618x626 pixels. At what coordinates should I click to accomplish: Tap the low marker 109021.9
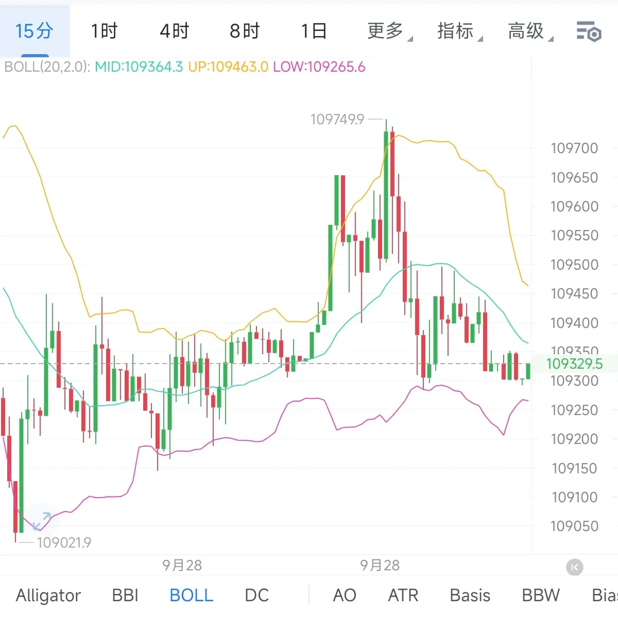point(64,542)
